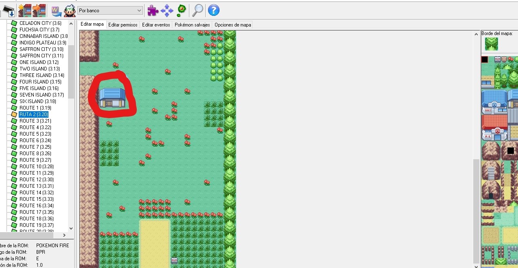This screenshot has height=268, width=518.
Task: Click the map list scroll down arrow
Action: pyautogui.click(x=71, y=228)
